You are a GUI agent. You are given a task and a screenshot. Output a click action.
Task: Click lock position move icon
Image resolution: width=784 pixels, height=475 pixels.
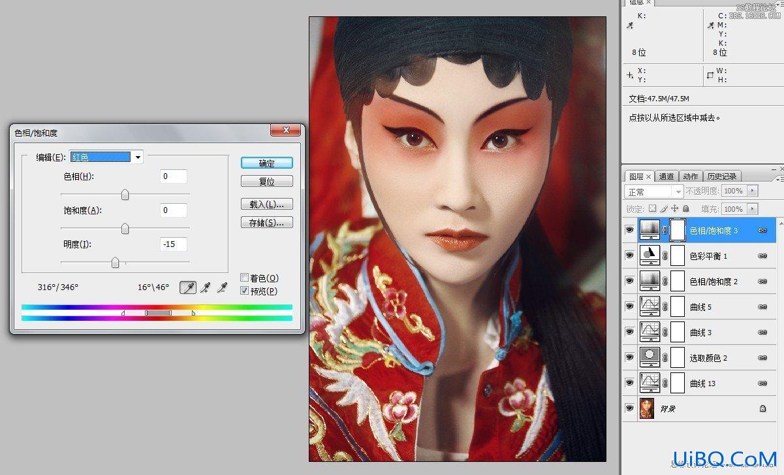tap(674, 208)
